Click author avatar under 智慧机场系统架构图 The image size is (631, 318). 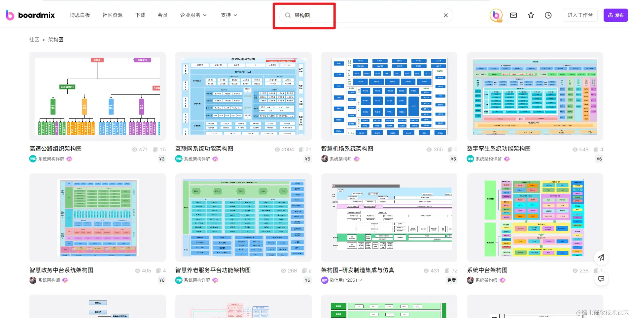[325, 159]
